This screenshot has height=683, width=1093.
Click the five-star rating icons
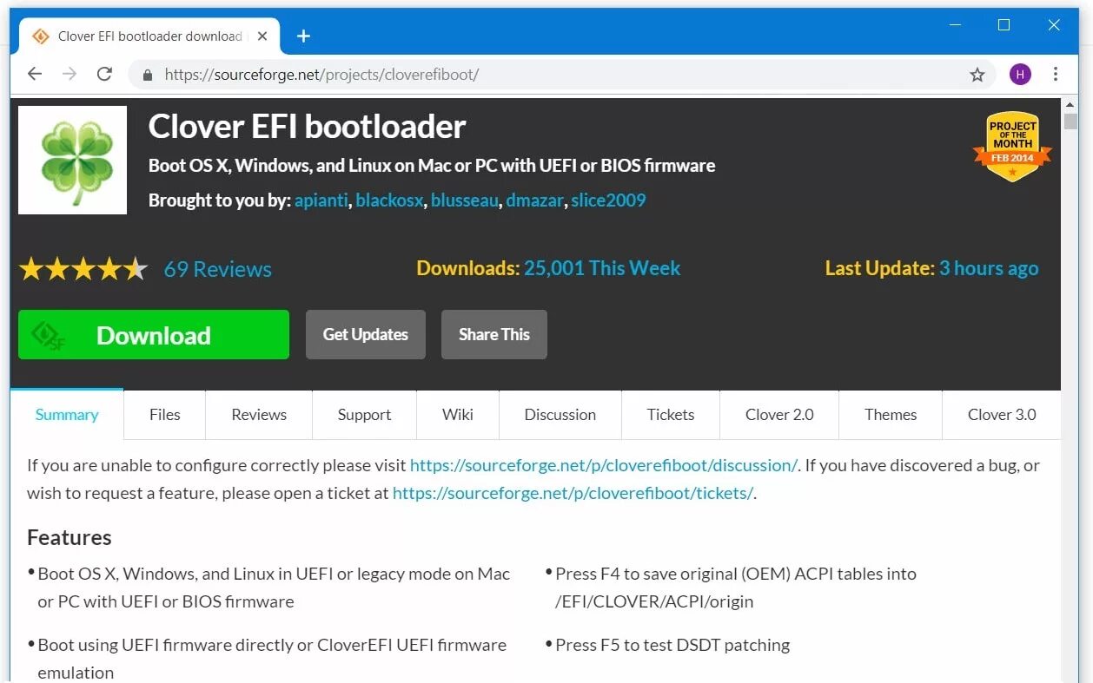click(x=83, y=269)
